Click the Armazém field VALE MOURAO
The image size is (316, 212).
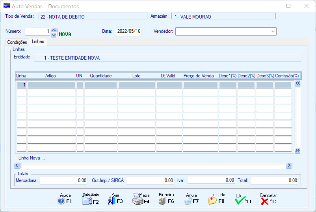click(223, 17)
